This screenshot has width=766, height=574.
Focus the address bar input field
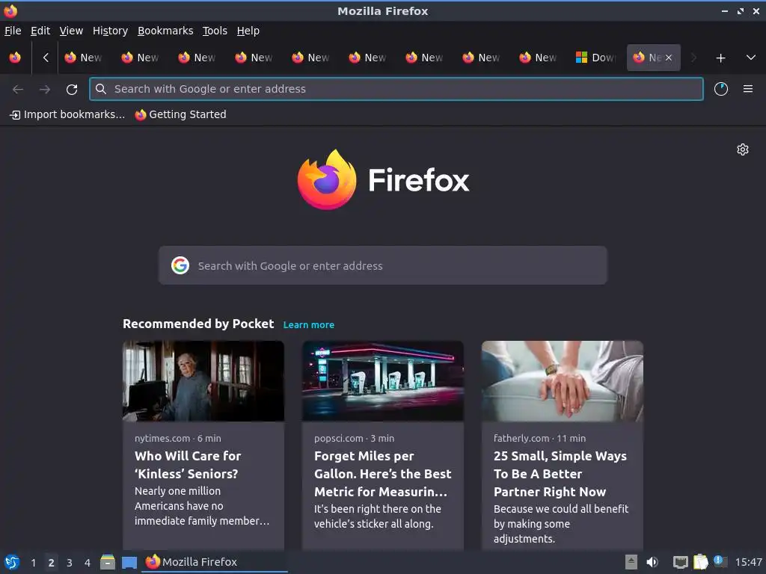pos(396,89)
